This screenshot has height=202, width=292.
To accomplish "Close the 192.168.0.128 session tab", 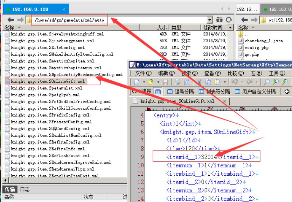I will (64, 10).
